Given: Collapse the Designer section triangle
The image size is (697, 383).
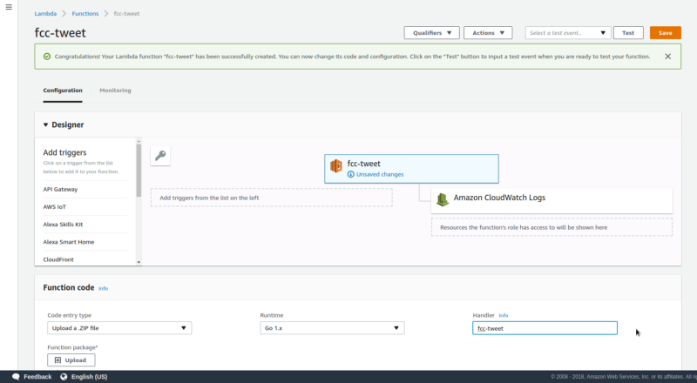Looking at the screenshot, I should coord(45,124).
